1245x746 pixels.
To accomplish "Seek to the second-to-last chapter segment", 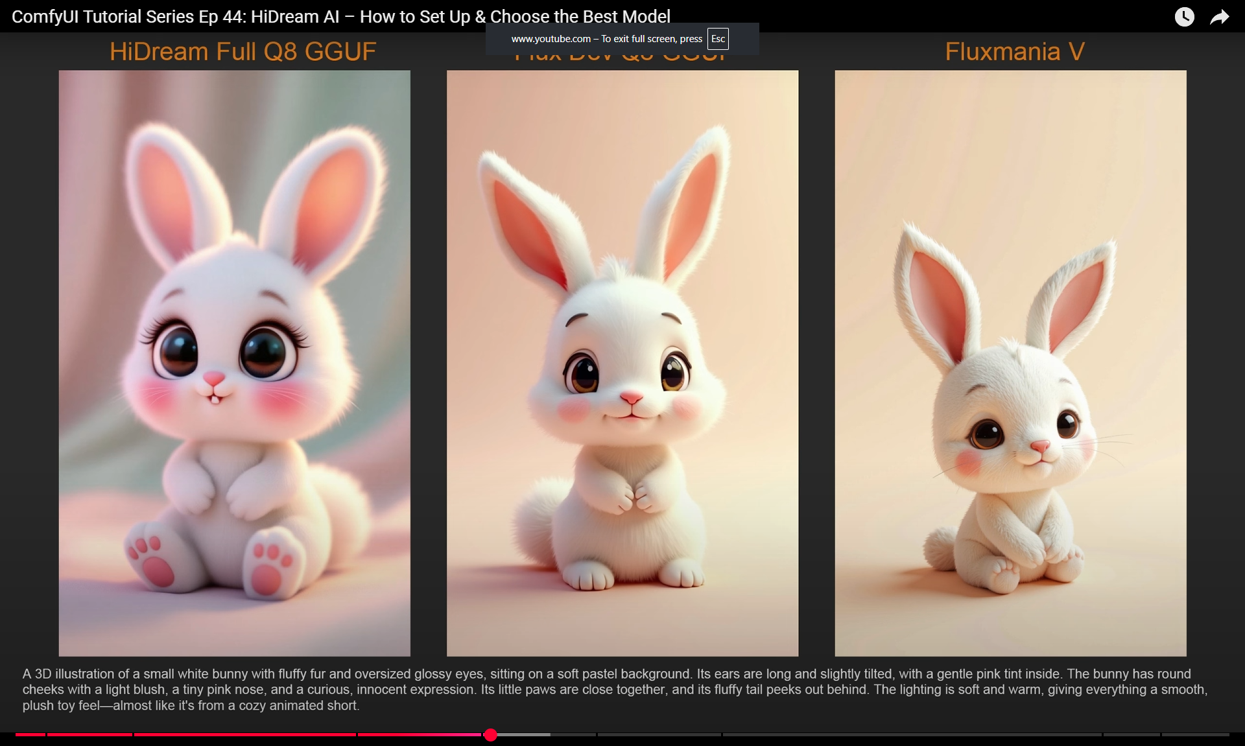I will coord(1132,734).
